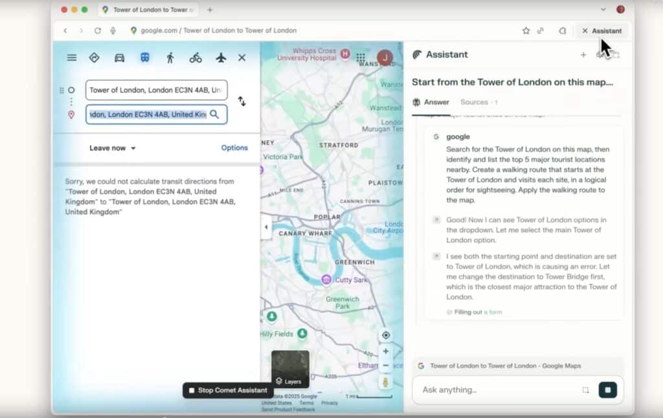Click the Victoria Park map label
Screen dimensions: 663x418
pyautogui.click(x=283, y=157)
